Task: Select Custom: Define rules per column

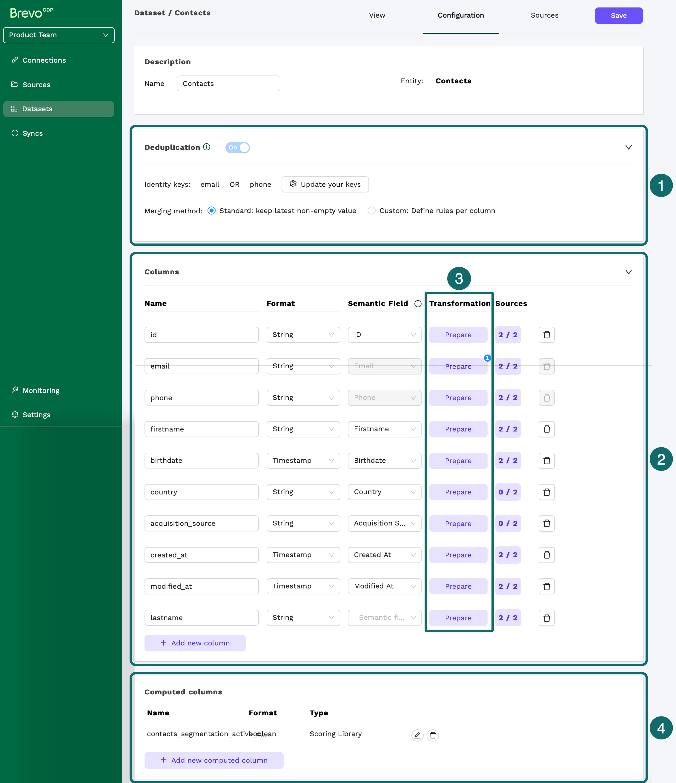Action: pyautogui.click(x=371, y=210)
